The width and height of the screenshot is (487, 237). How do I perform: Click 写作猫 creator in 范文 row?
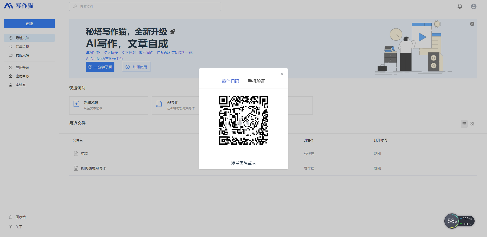click(x=309, y=154)
